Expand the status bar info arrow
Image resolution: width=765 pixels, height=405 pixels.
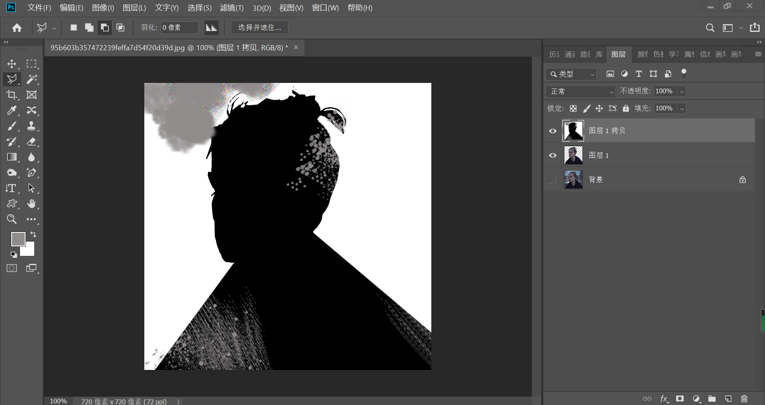[x=178, y=401]
